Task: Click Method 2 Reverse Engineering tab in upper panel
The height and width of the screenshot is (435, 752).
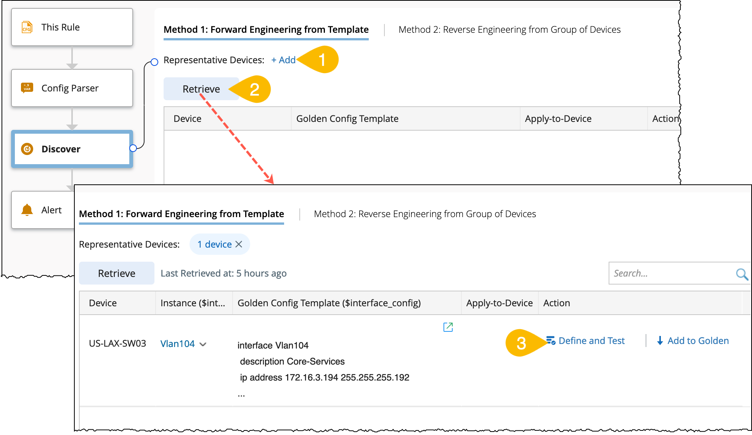Action: click(x=509, y=30)
